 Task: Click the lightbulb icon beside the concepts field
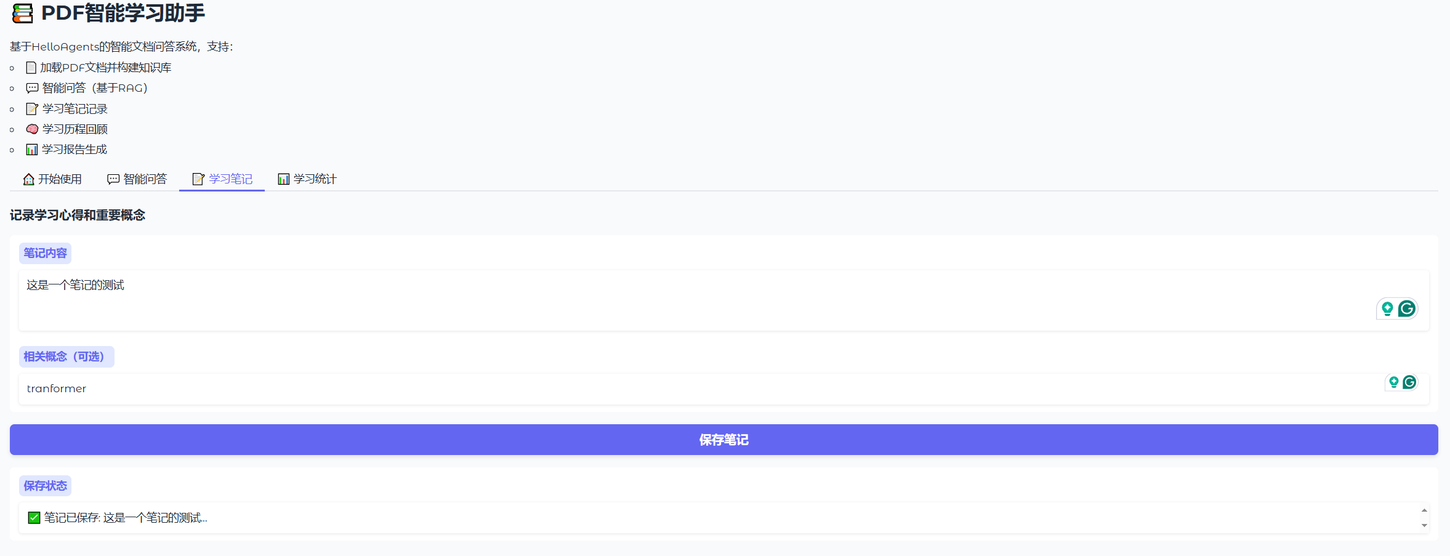1395,382
